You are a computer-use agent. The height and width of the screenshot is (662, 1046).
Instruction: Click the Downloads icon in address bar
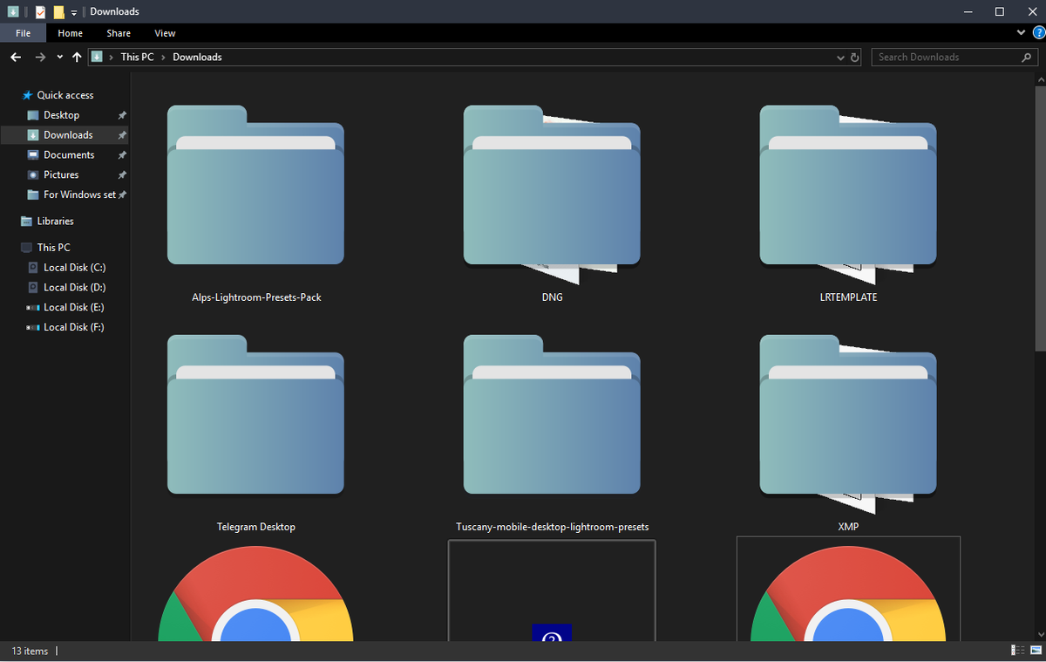(x=97, y=57)
